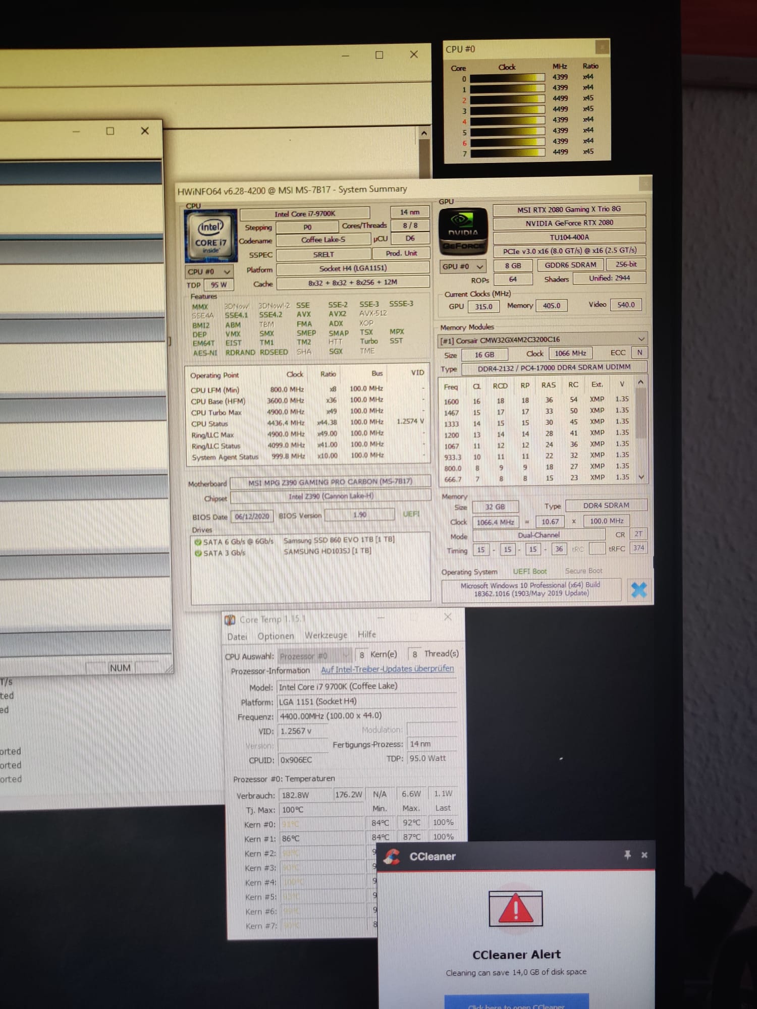Close the HWiNFO64 System Summary window
Viewport: 757px width, 1009px height.
(644, 184)
